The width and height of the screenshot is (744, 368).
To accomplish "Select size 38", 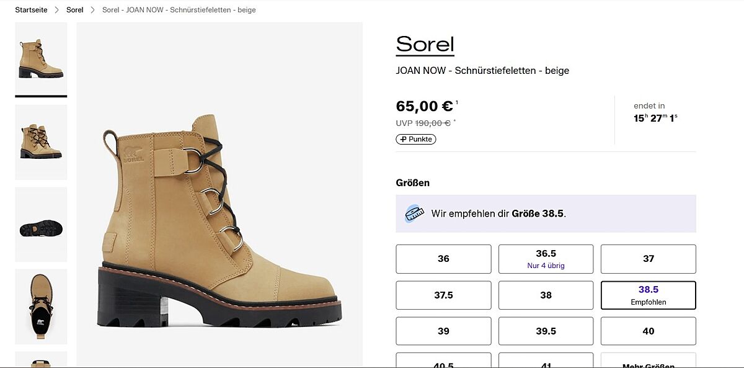I will (x=546, y=295).
